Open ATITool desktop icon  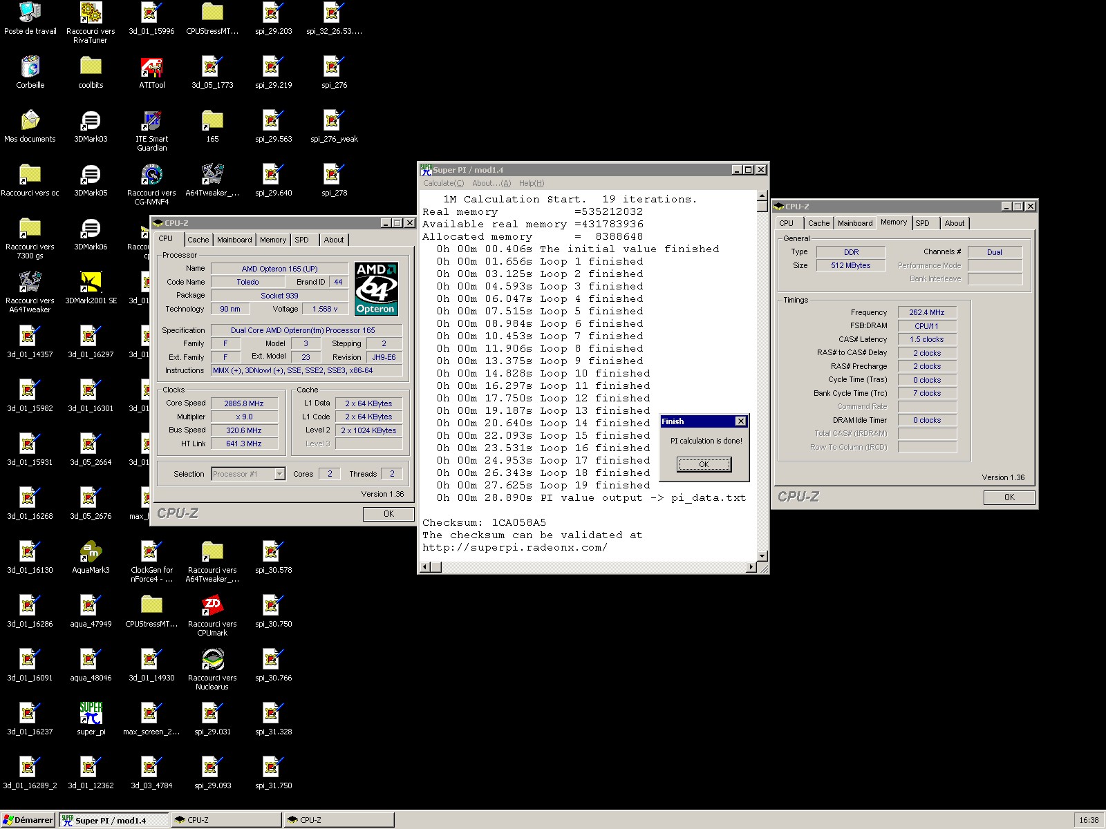(151, 73)
